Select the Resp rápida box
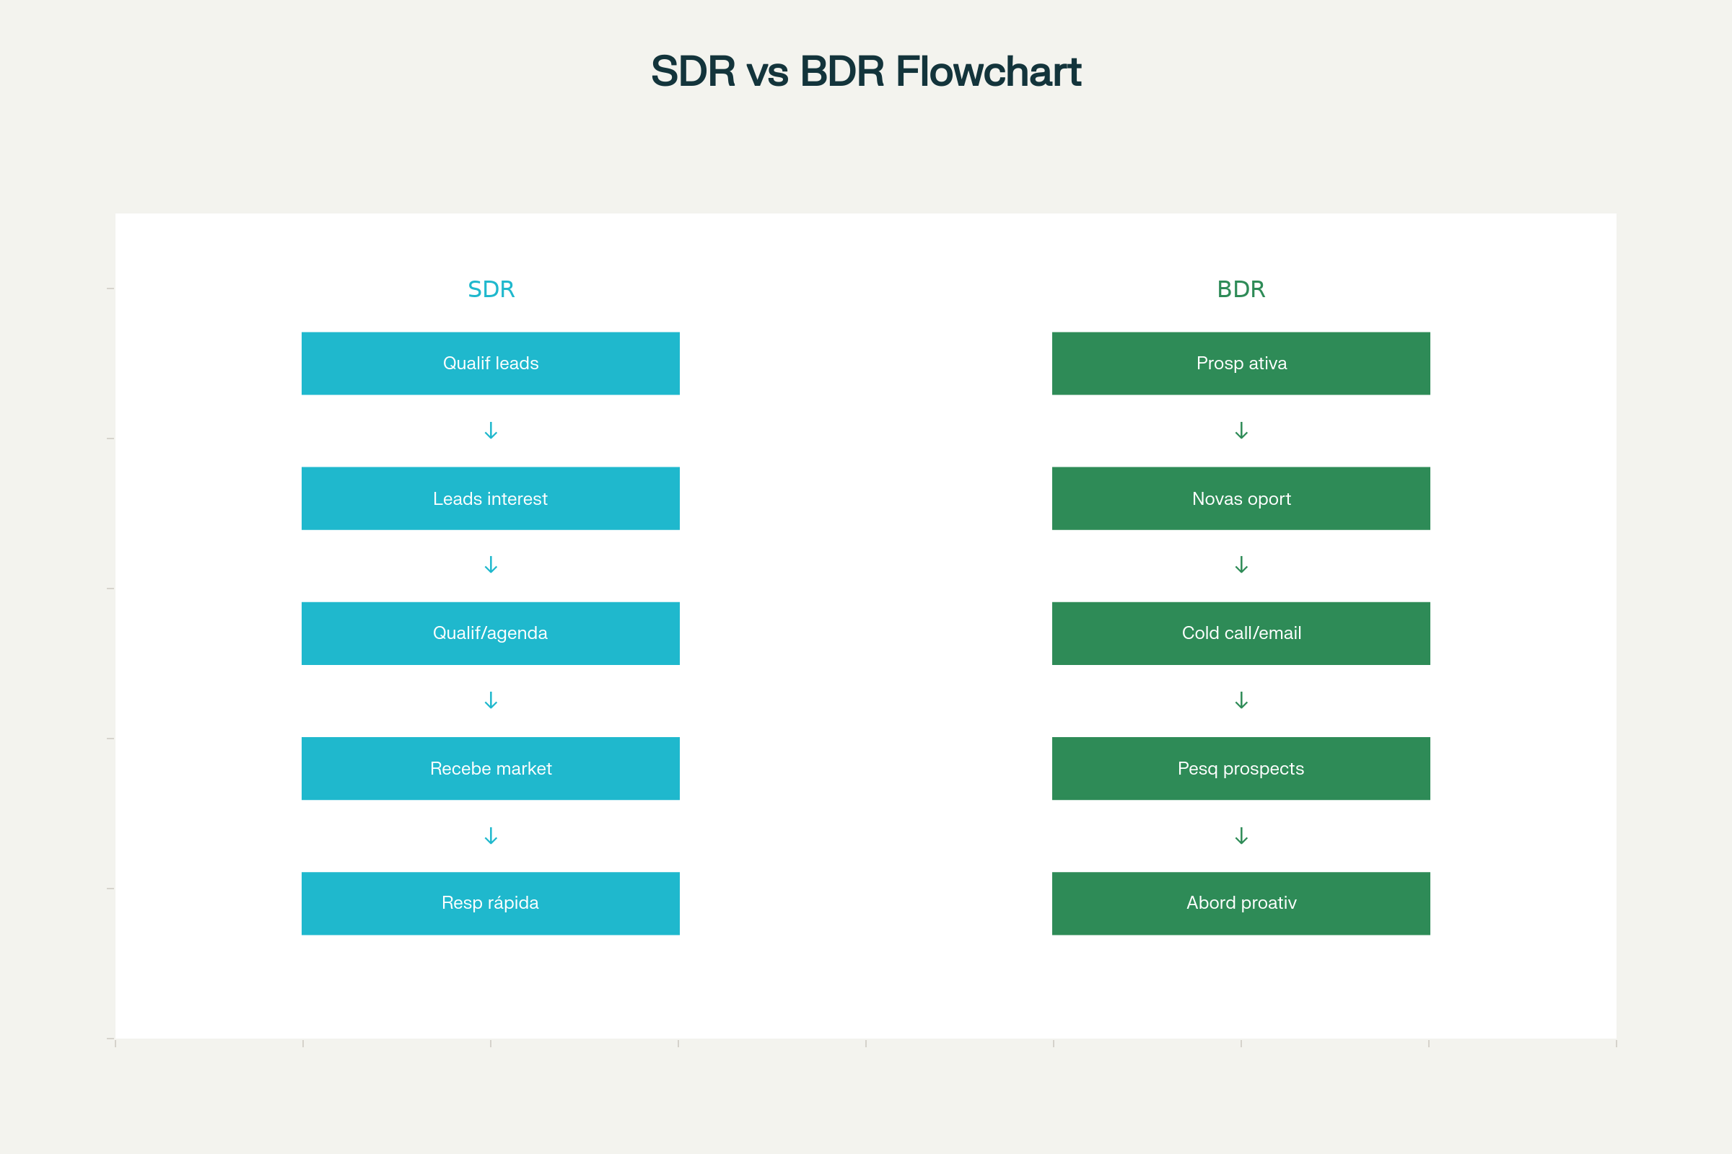The image size is (1732, 1154). (491, 904)
